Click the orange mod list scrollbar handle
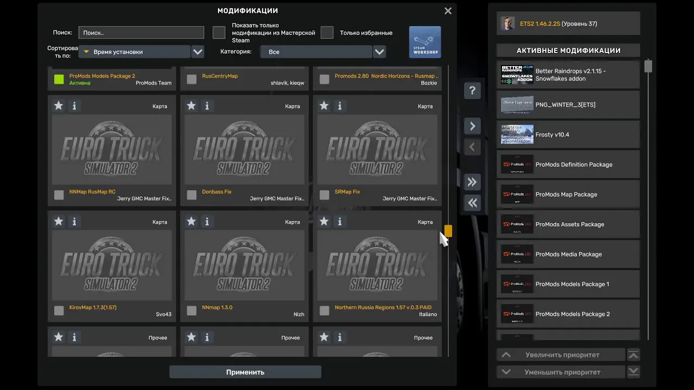The width and height of the screenshot is (694, 390). (x=448, y=231)
